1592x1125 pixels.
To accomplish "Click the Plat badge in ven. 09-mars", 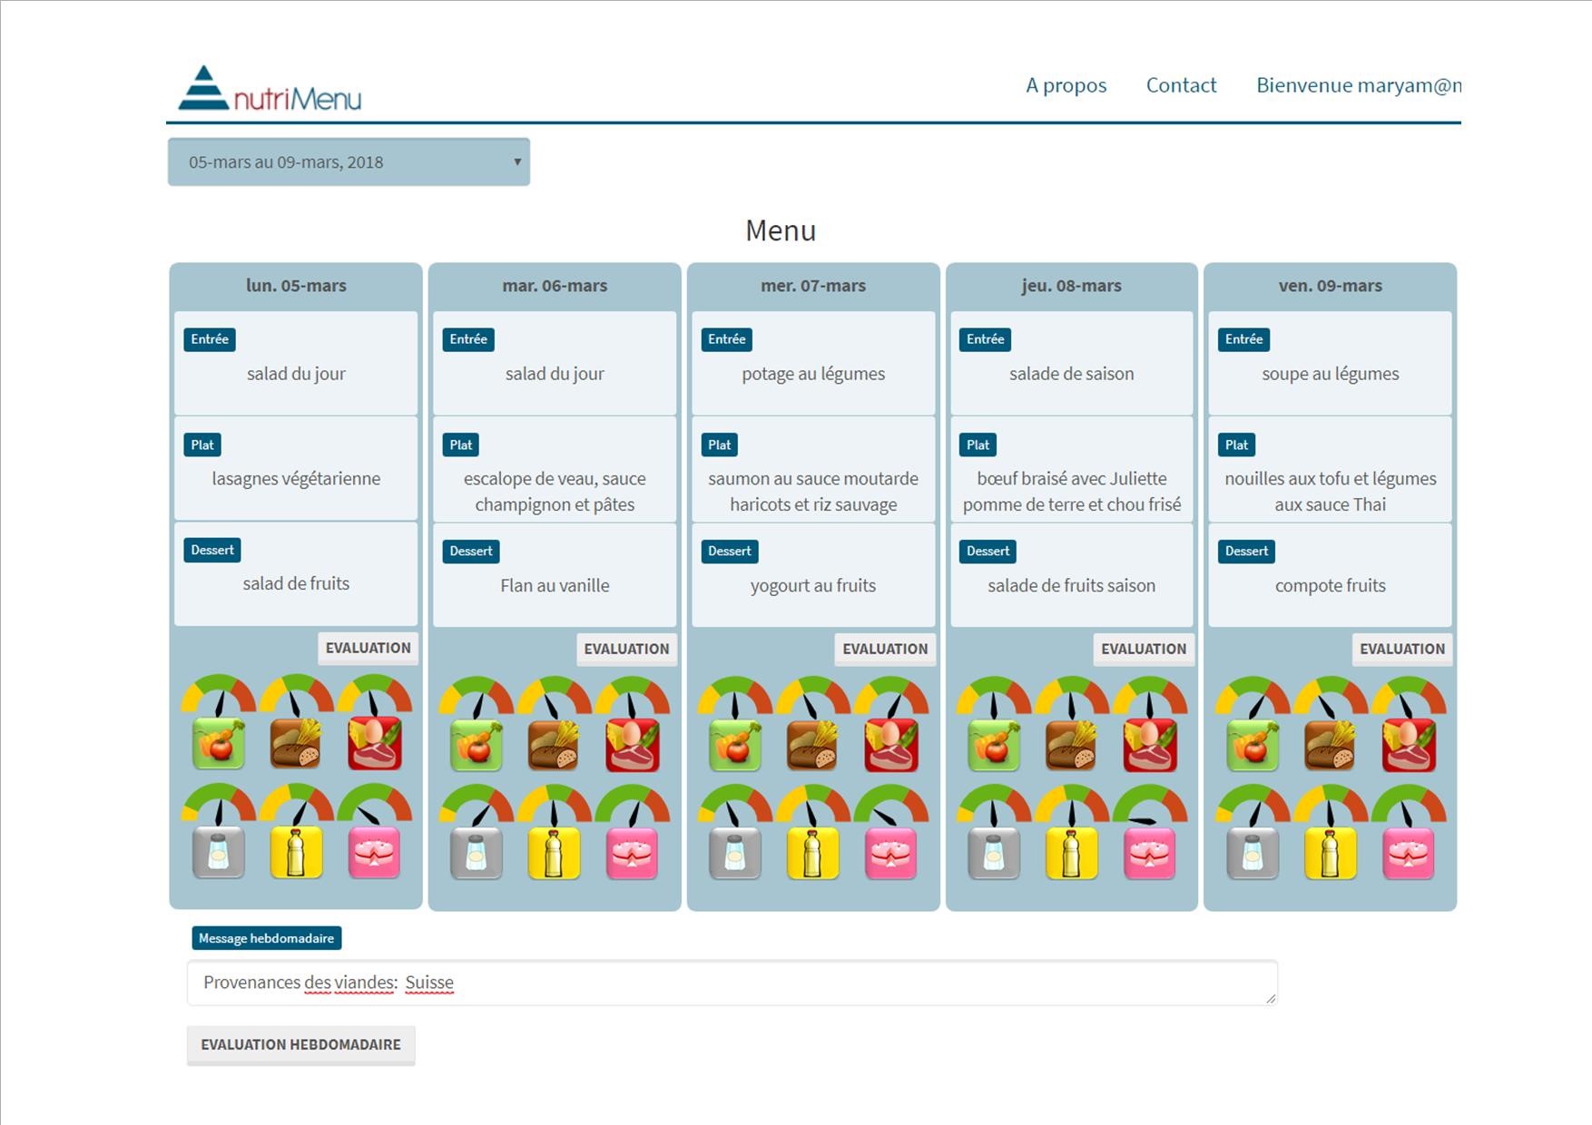I will pyautogui.click(x=1236, y=445).
